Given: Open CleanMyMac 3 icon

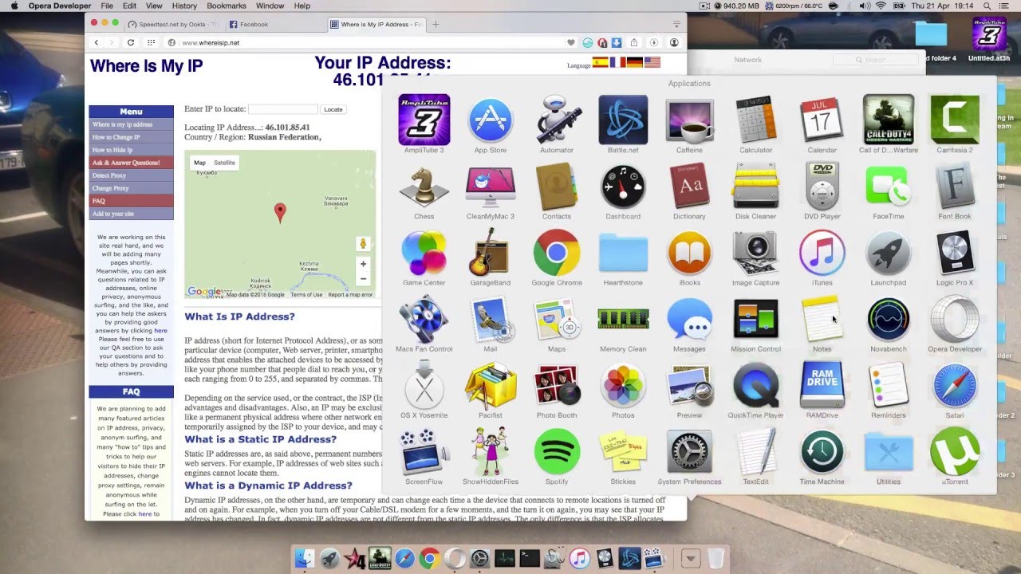Looking at the screenshot, I should pyautogui.click(x=491, y=186).
